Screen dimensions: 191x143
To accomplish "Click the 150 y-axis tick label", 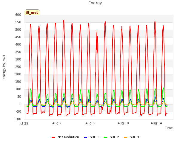I will tap(18, 82).
